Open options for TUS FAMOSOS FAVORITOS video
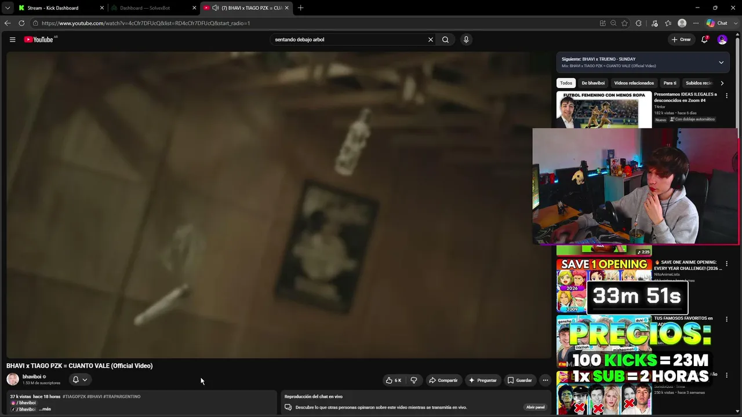Image resolution: width=742 pixels, height=417 pixels. coord(726,319)
